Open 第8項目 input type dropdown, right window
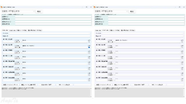Image resolution: width=186 pixels, height=104 pixels. (x=111, y=81)
